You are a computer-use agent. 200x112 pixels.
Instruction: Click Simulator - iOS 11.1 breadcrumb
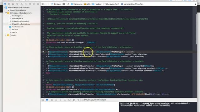61,4
